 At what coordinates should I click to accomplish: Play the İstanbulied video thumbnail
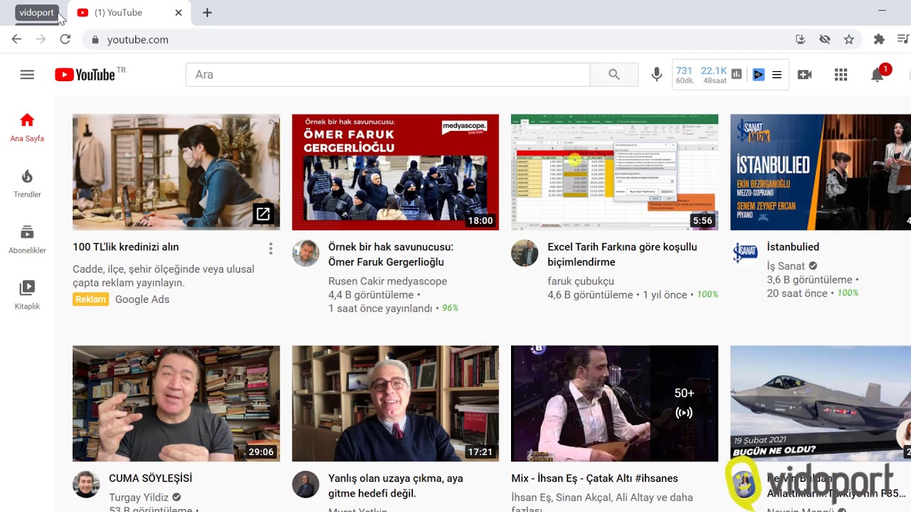821,172
